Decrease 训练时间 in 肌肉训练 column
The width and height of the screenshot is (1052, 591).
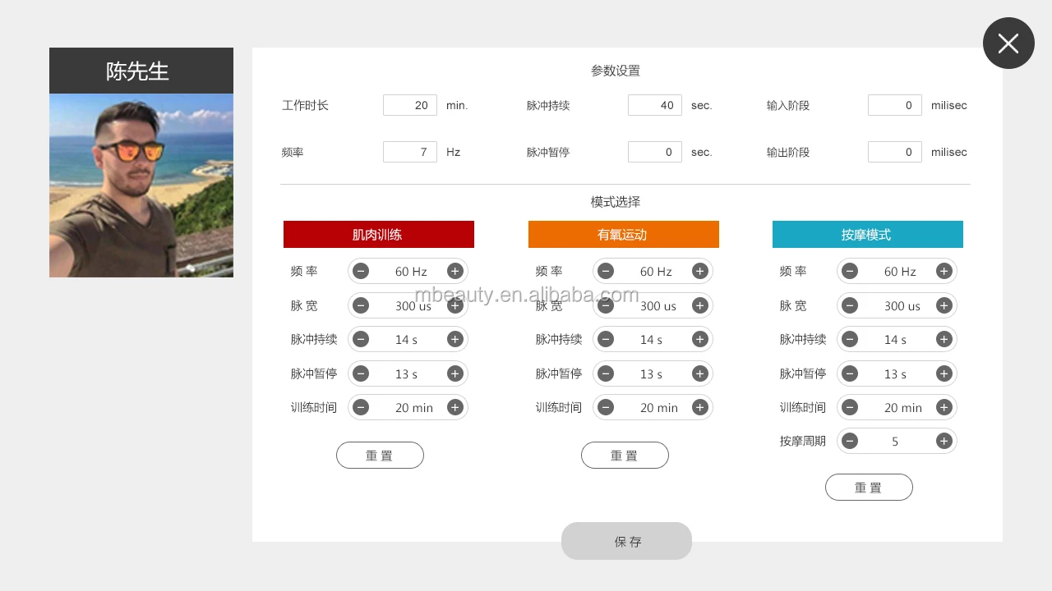pos(361,407)
